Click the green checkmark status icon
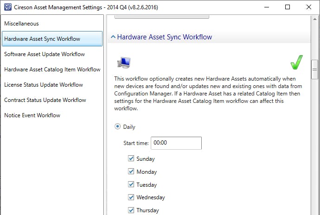The height and width of the screenshot is (215, 320). 296,62
